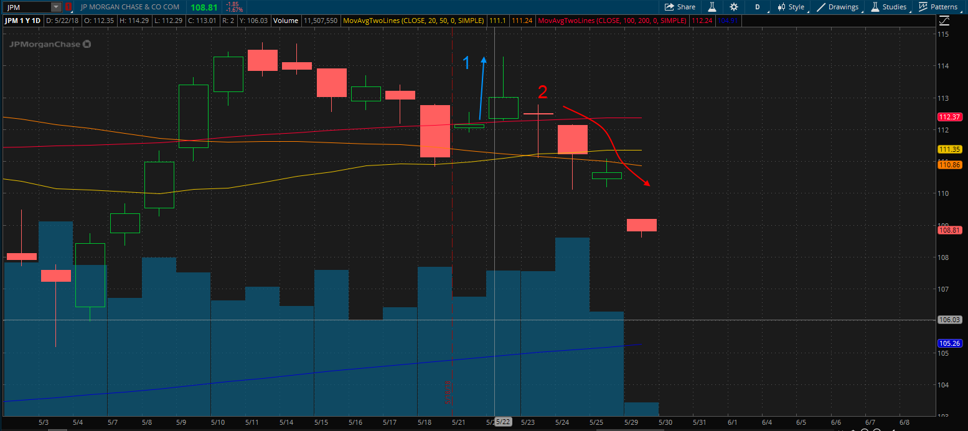
Task: Open the Share chart option
Action: tap(680, 7)
